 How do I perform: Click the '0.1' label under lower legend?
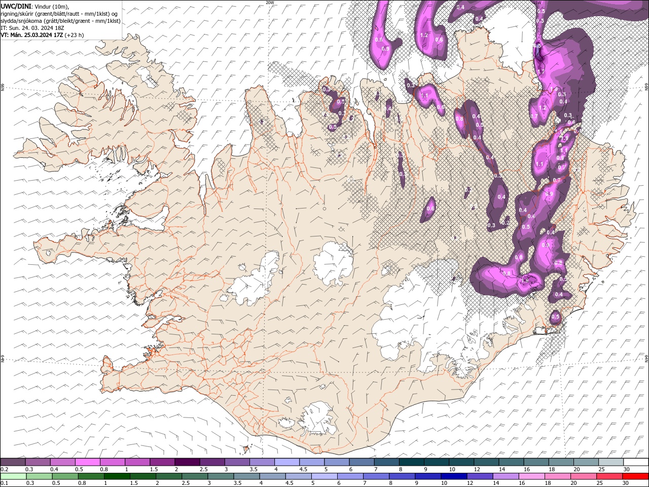pos(3,483)
